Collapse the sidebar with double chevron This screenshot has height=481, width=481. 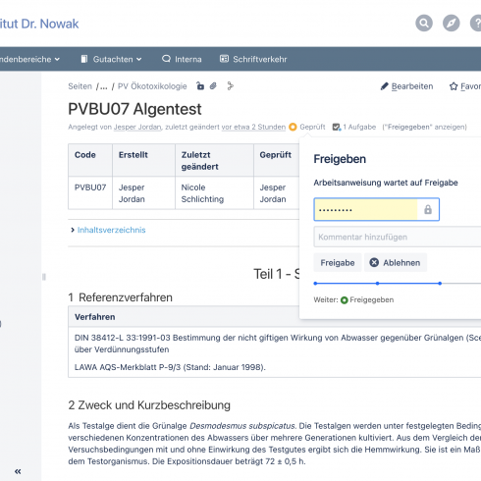tap(18, 471)
